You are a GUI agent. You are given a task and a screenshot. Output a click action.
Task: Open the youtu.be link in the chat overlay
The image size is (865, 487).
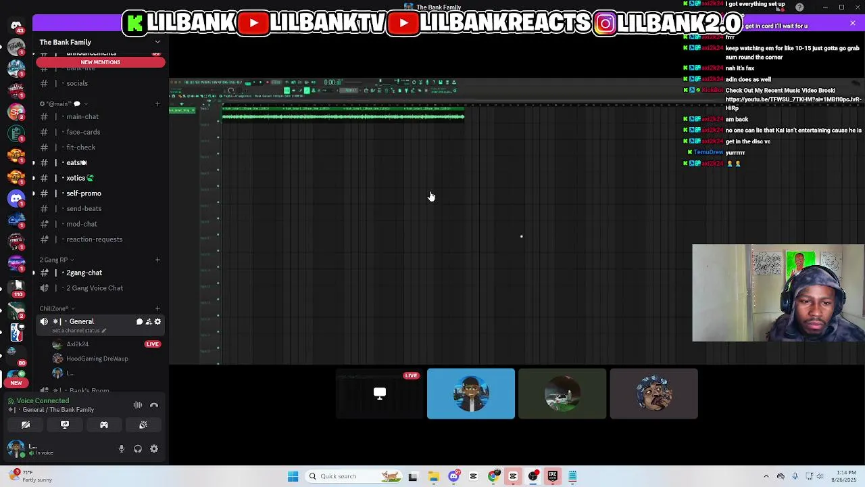793,103
